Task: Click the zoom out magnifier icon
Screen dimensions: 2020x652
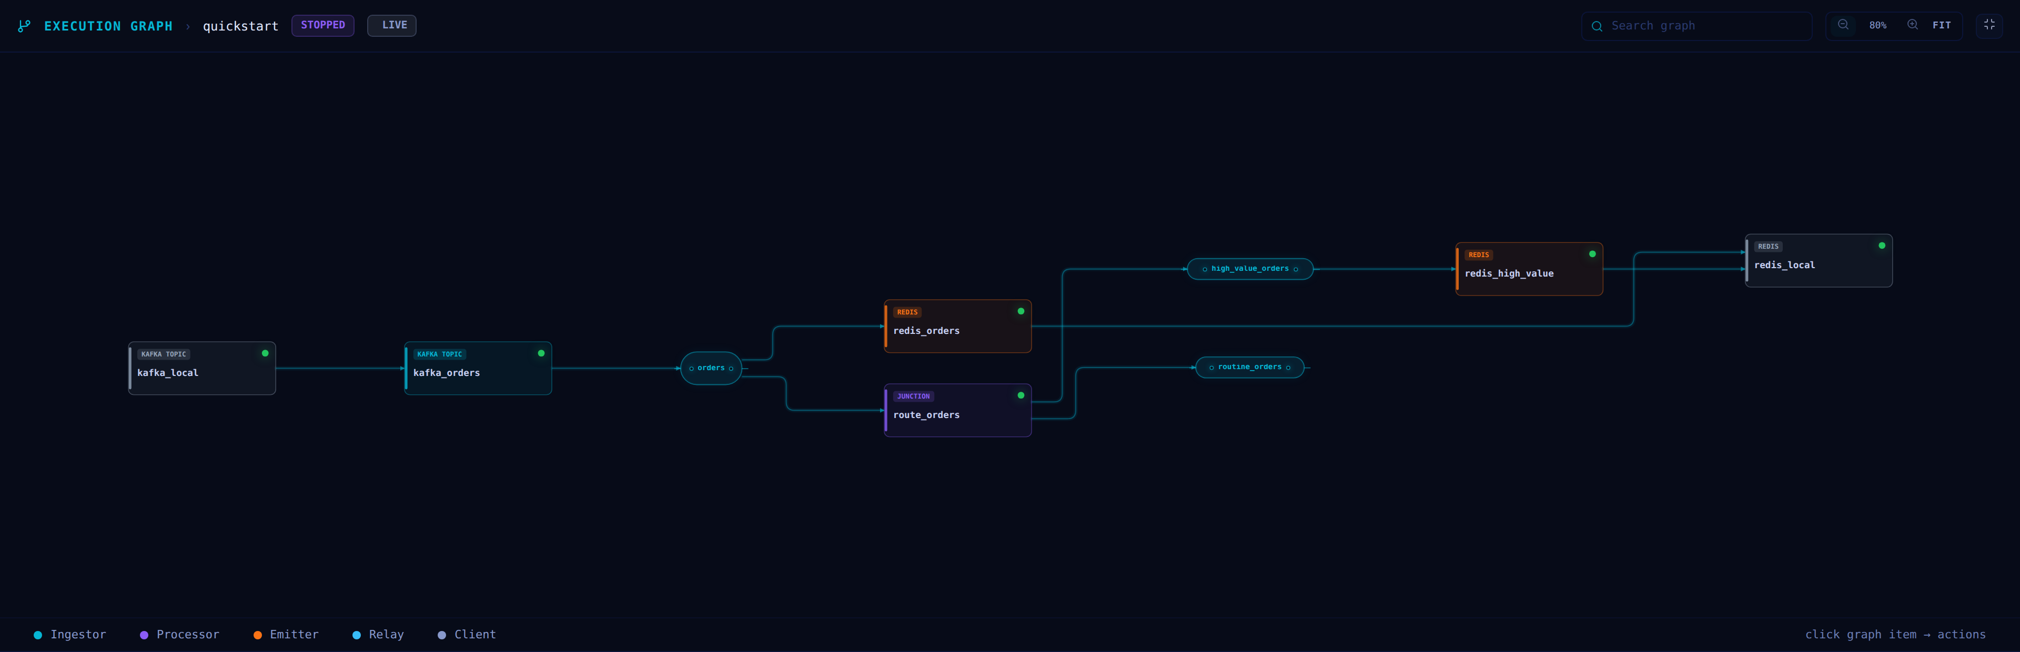Action: coord(1844,25)
